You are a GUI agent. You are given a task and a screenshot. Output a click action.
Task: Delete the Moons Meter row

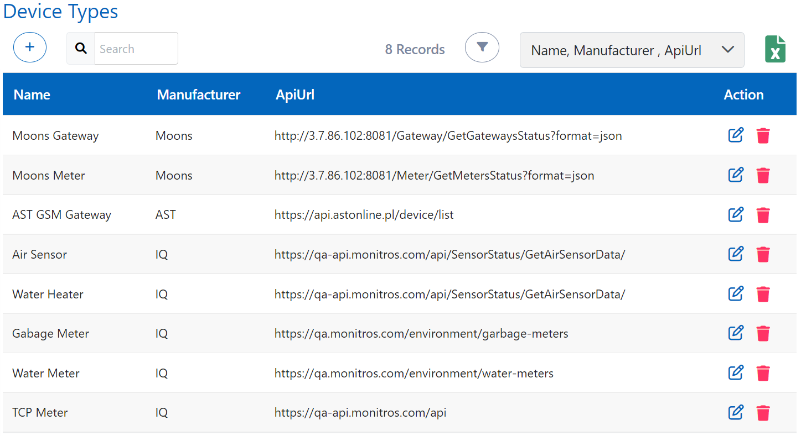tap(763, 175)
